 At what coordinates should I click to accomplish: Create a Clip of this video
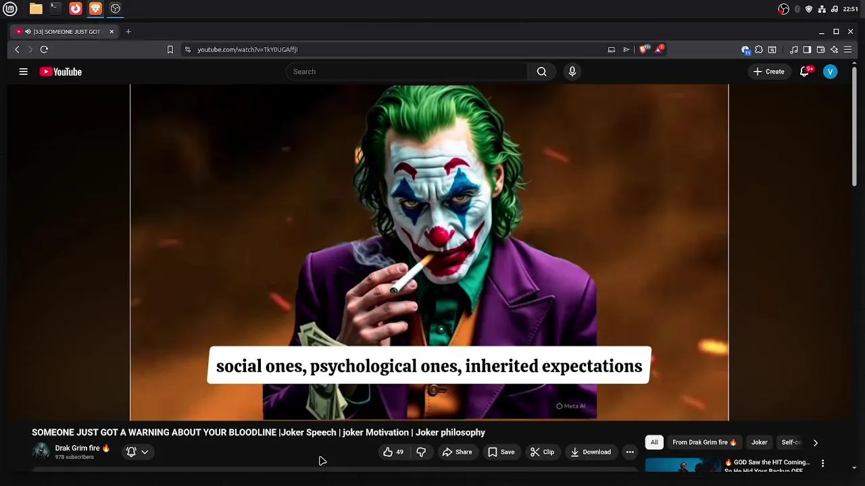click(542, 452)
